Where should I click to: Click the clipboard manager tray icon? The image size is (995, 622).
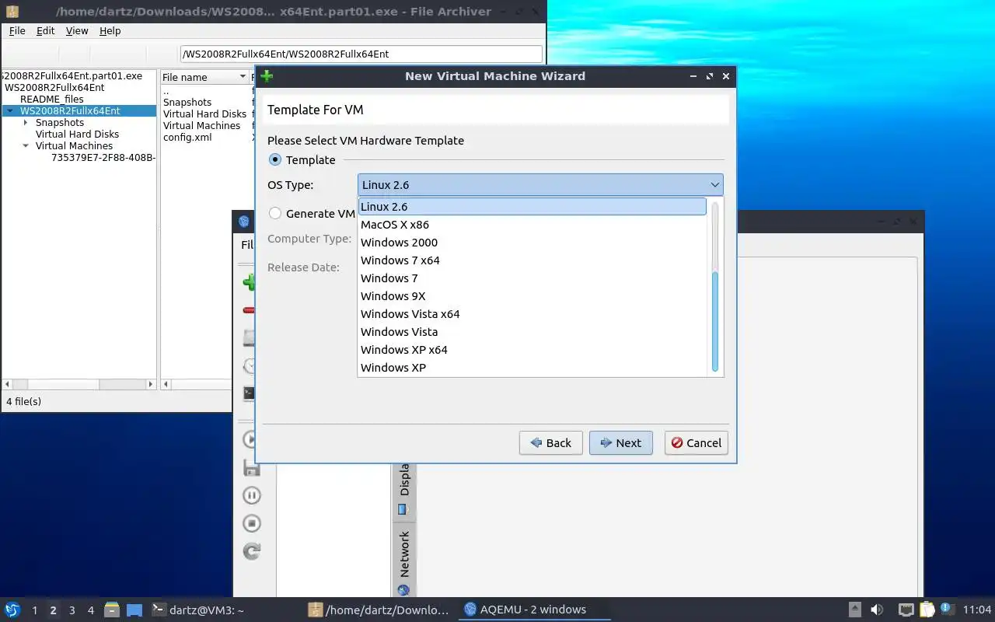click(927, 610)
